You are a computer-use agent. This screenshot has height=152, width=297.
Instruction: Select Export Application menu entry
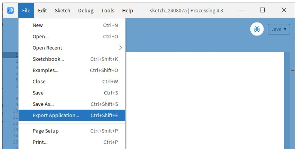pos(72,115)
